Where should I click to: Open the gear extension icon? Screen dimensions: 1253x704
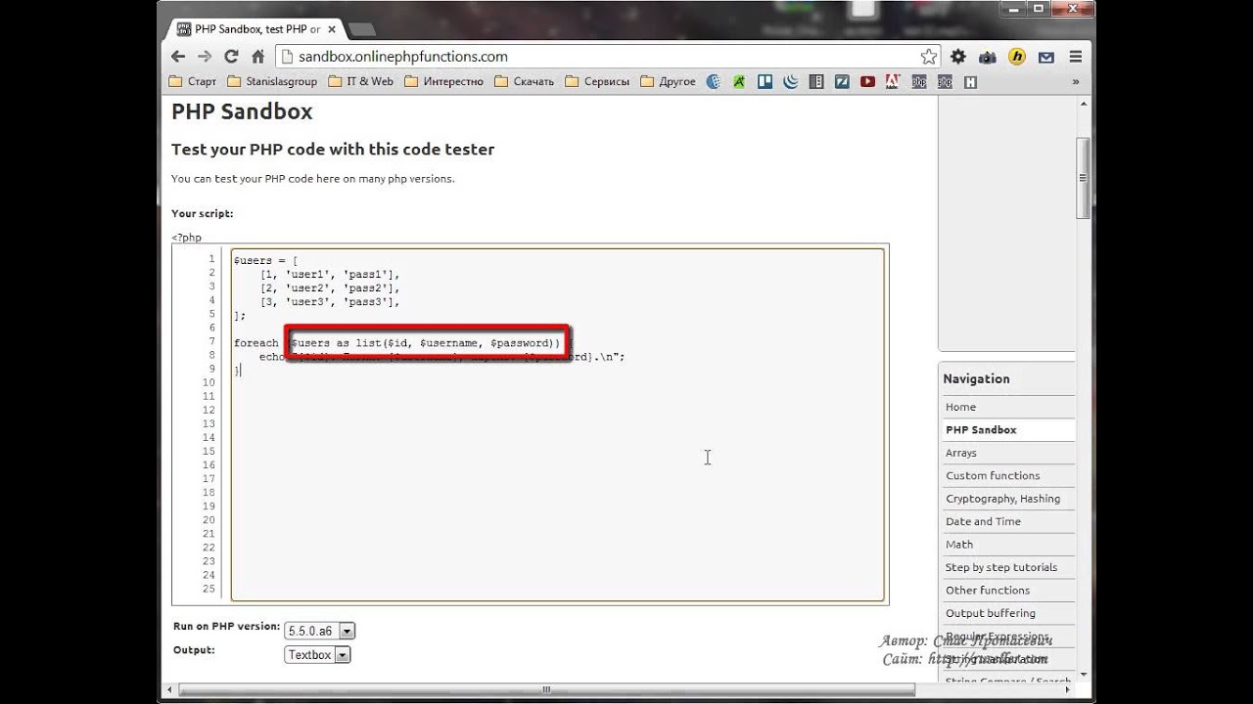pyautogui.click(x=958, y=57)
